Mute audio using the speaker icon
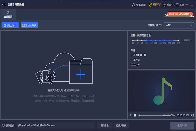 tap(192, 115)
